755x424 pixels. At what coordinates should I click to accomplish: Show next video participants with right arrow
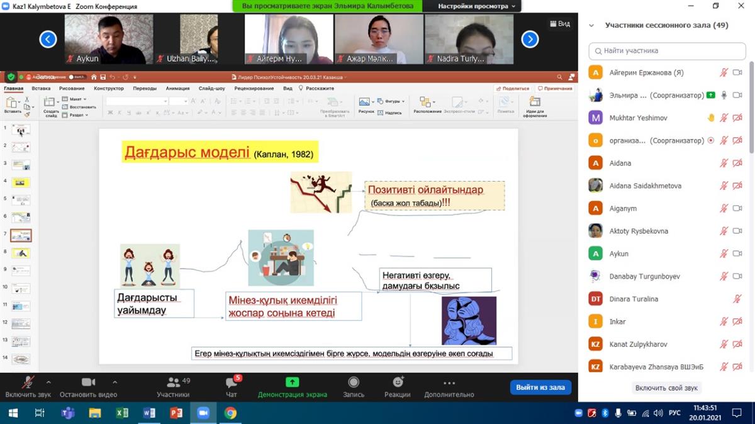pos(530,40)
